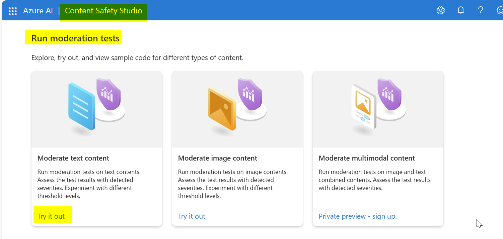This screenshot has height=239, width=503.
Task: Click the Azure AI brand label
Action: 38,11
